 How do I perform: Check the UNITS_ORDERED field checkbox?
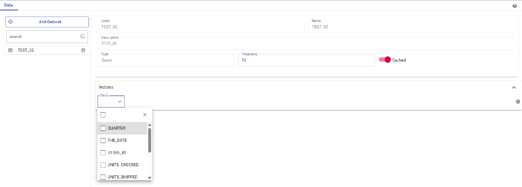103,165
